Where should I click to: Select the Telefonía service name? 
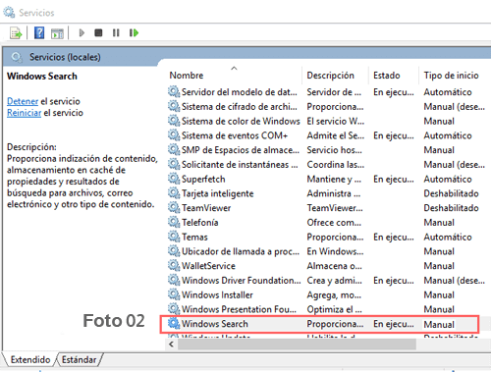200,223
